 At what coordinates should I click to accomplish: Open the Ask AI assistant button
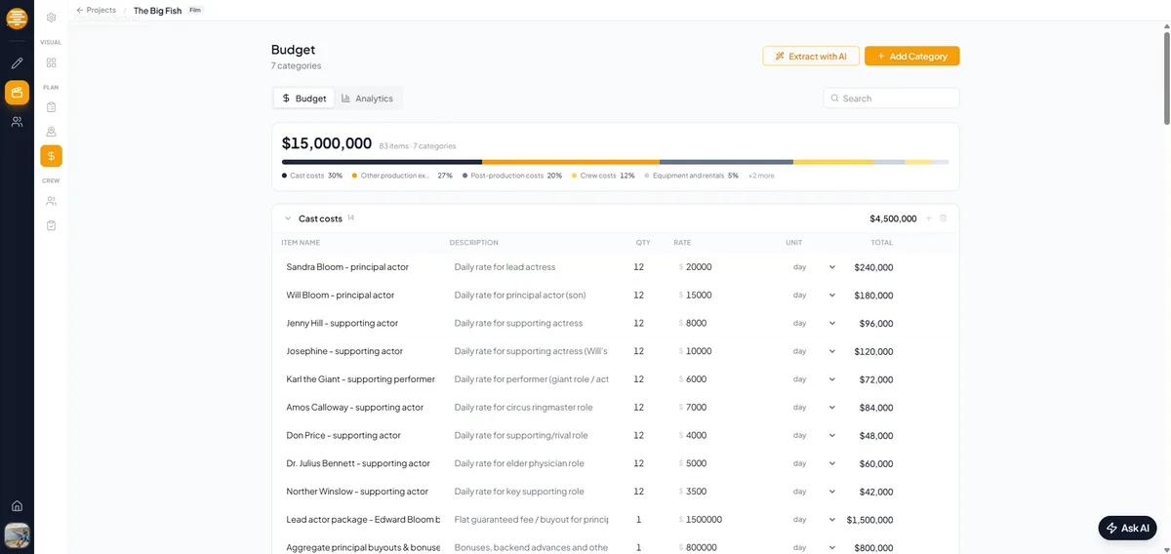(x=1127, y=528)
